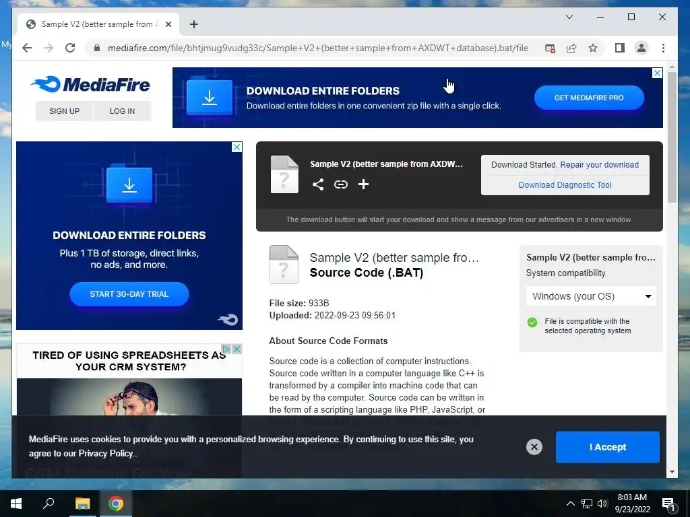This screenshot has width=690, height=517.
Task: Click the browser forward arrow
Action: coord(49,48)
